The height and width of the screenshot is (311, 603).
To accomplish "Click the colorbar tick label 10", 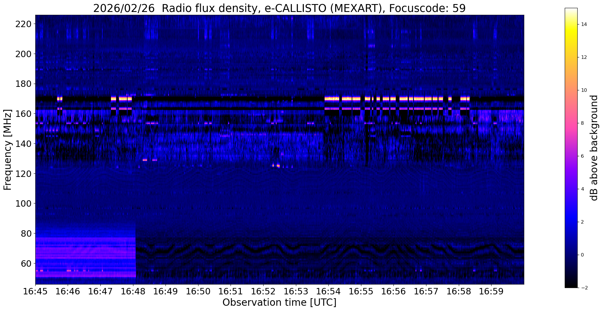I will (584, 90).
